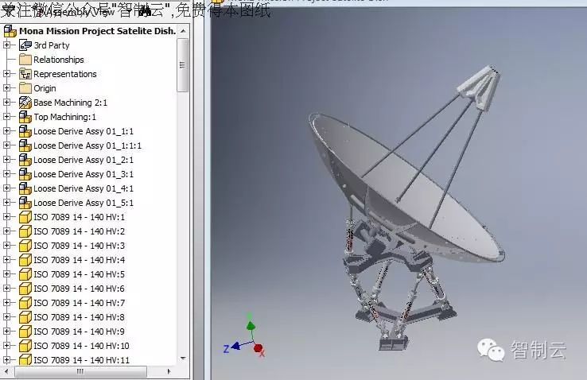This screenshot has height=380, width=587.
Task: Expand the 3rd Party tree node
Action: (7, 45)
